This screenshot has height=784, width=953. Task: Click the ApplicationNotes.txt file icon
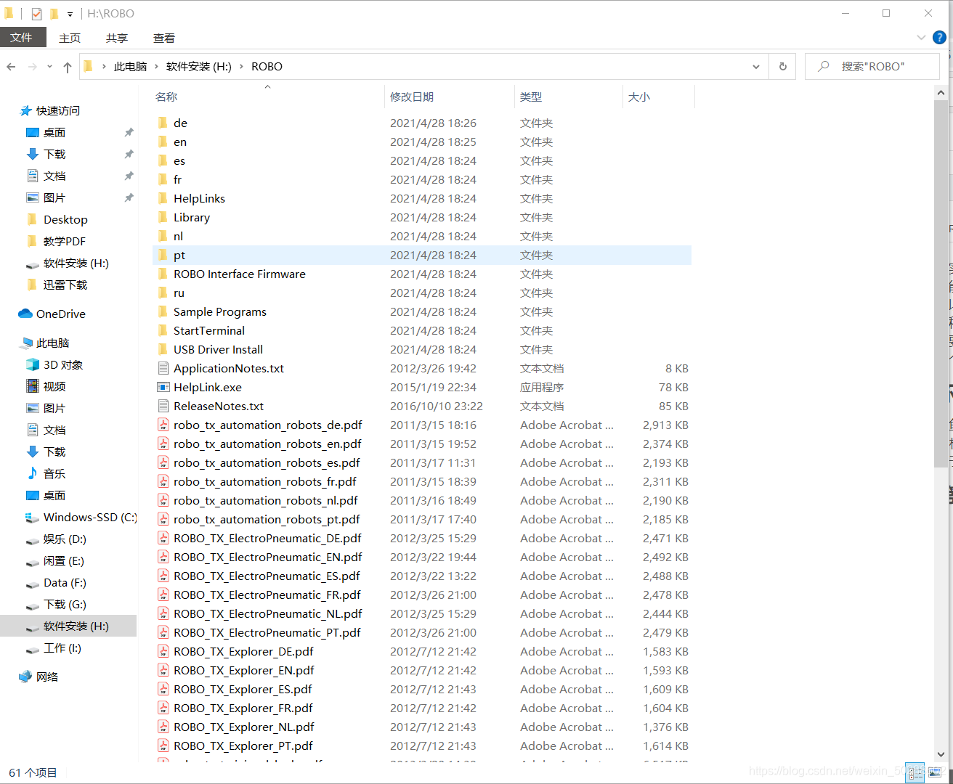coord(163,368)
